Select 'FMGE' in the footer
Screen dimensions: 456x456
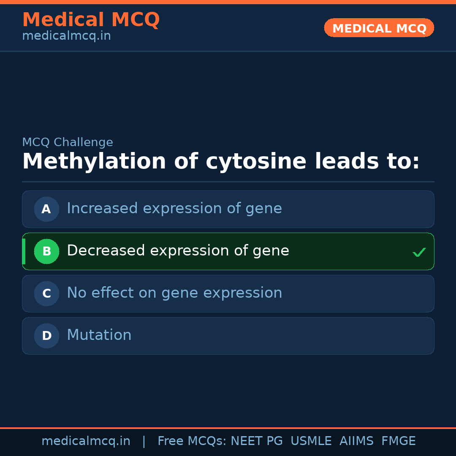[398, 441]
